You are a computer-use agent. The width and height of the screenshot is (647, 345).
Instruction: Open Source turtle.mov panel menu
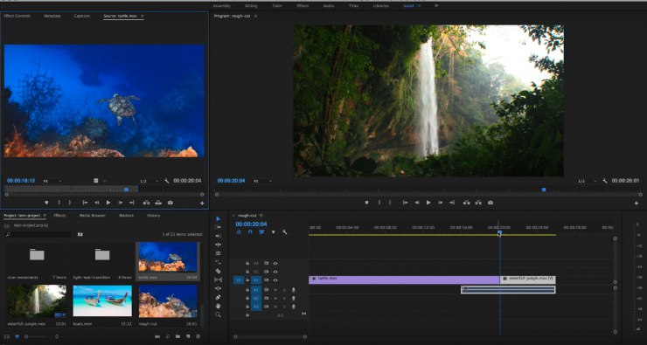point(143,16)
